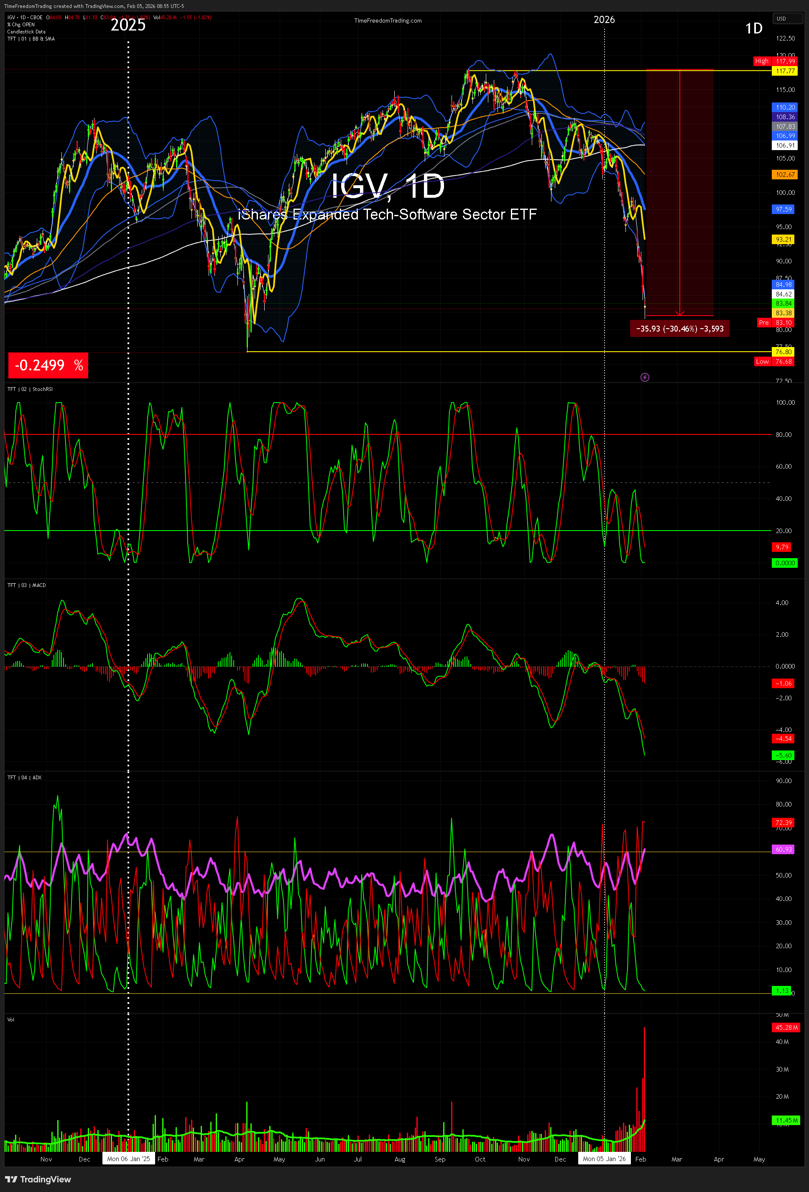Click the TFT 03 MACD indicator legend
Viewport: 809px width, 1192px height.
[27, 585]
